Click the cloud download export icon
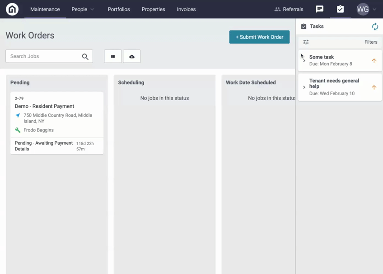This screenshot has width=383, height=274. pyautogui.click(x=132, y=56)
